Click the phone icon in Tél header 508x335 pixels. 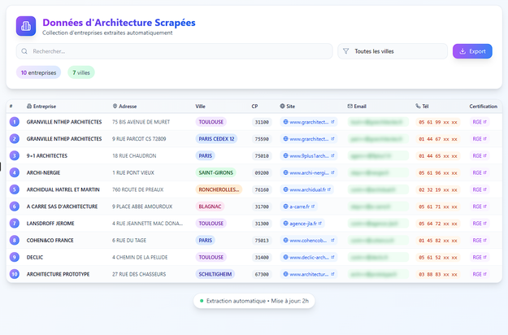pos(419,106)
